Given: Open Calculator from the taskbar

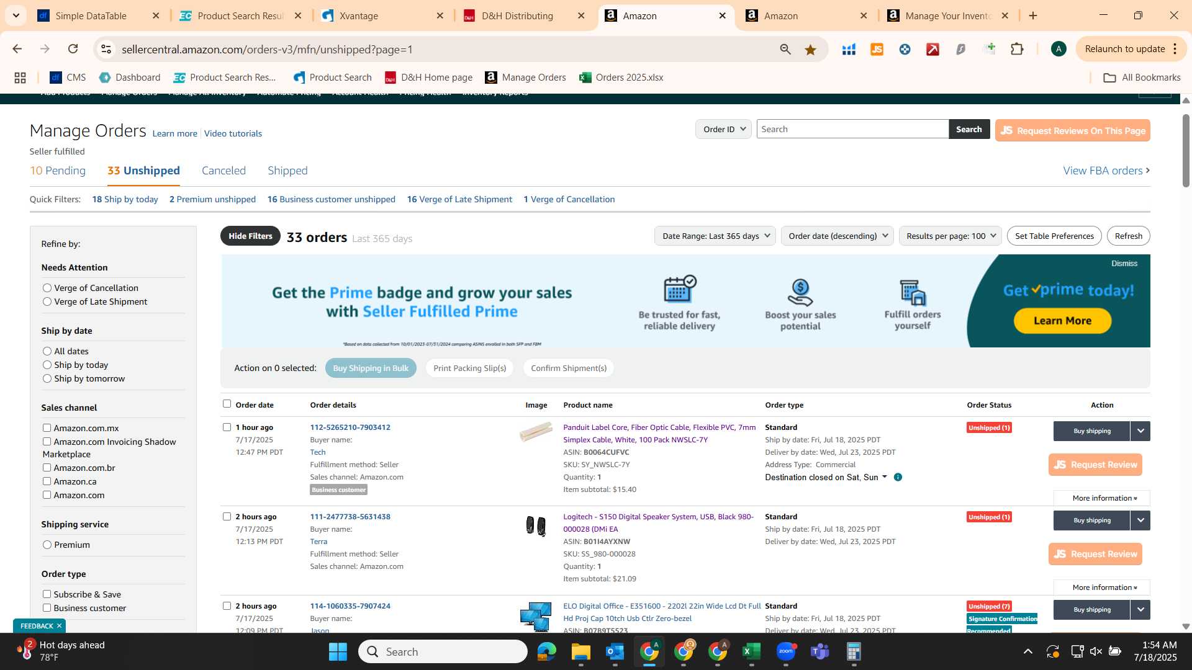Looking at the screenshot, I should [x=854, y=651].
